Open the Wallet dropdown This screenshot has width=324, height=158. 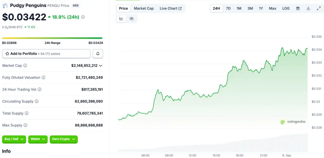click(x=38, y=139)
